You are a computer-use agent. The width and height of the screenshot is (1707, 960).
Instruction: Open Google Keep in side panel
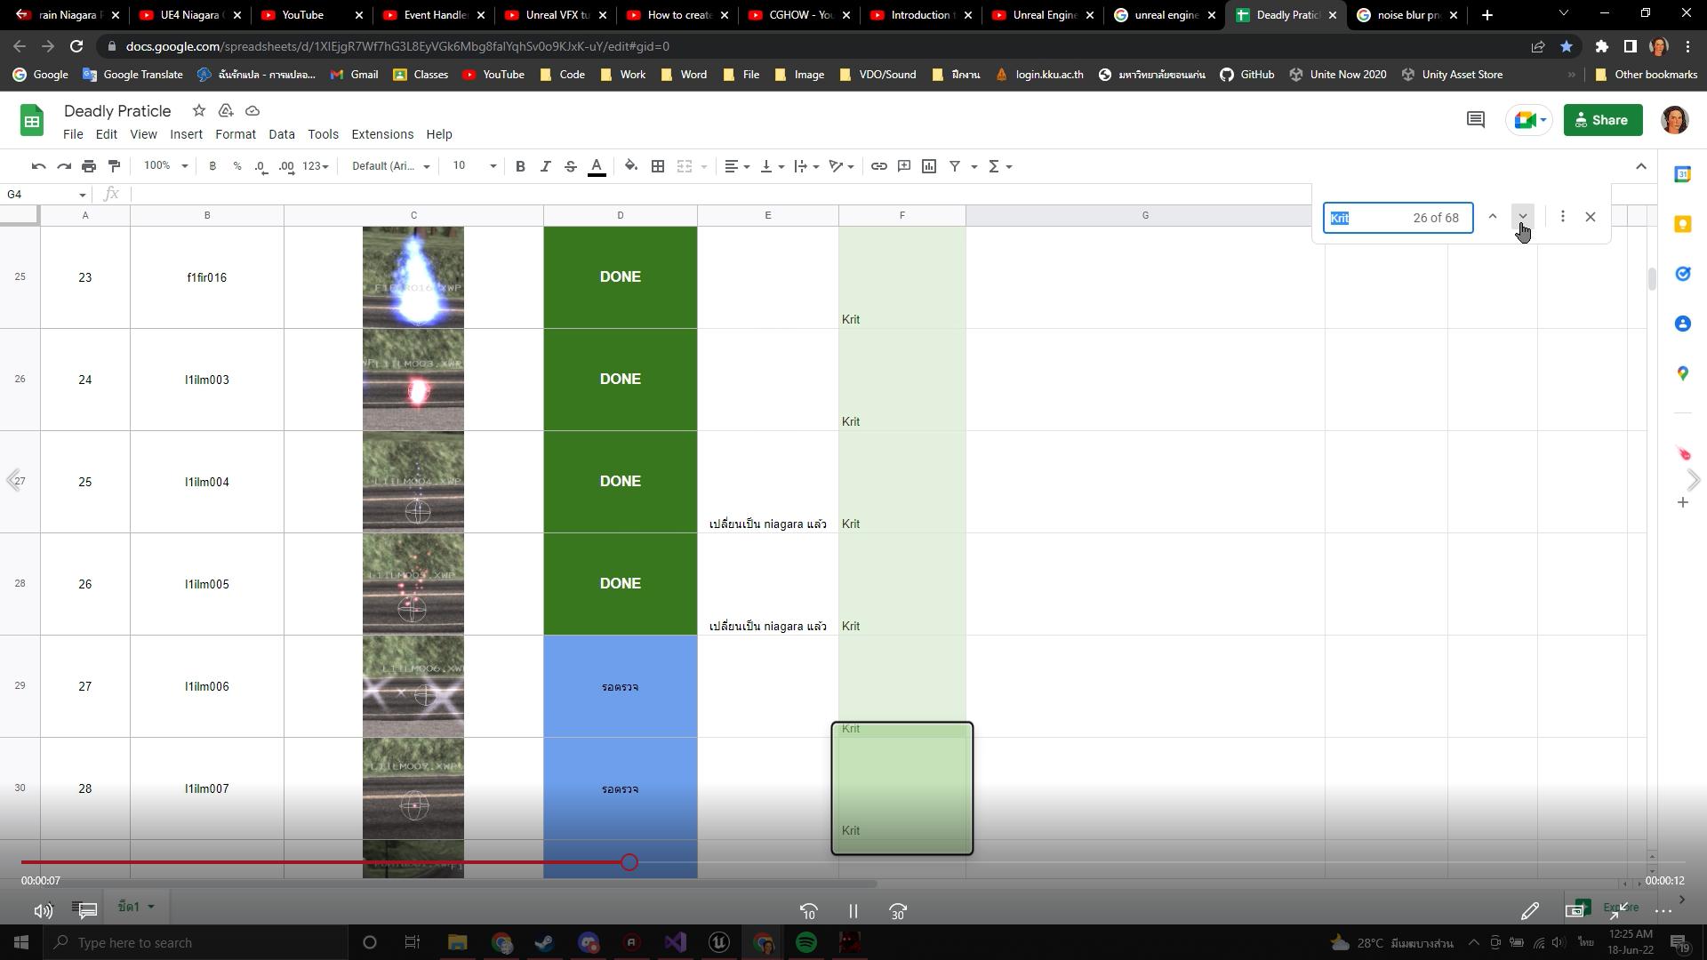click(x=1682, y=224)
